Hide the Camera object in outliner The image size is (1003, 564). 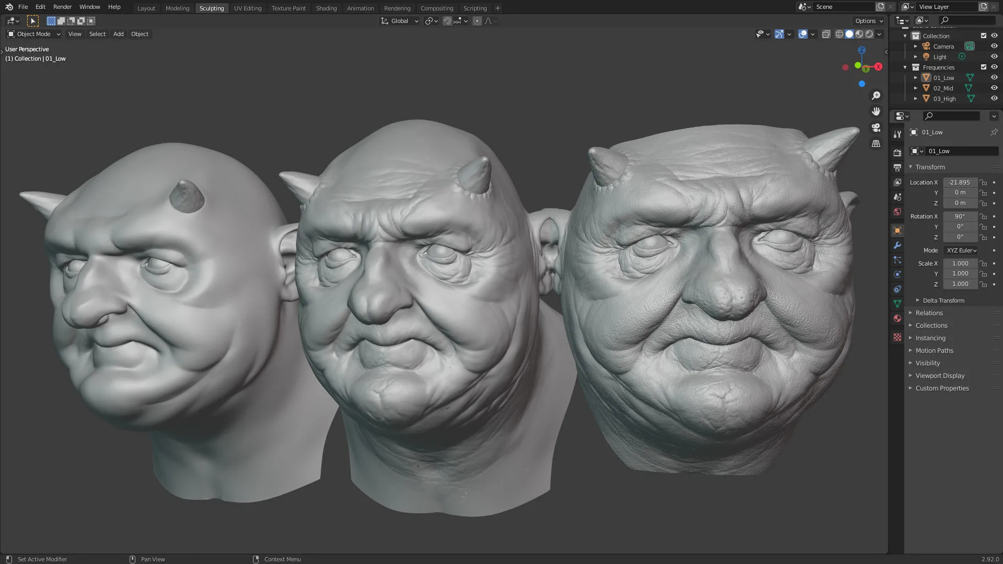[x=994, y=46]
